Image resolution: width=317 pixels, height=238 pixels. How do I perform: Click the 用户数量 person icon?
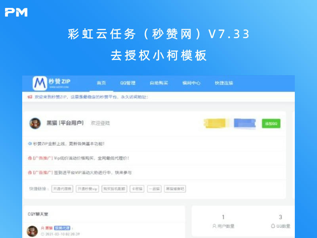214,226
